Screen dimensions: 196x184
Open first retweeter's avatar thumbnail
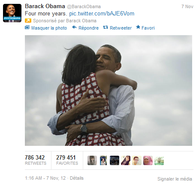[x=92, y=160]
